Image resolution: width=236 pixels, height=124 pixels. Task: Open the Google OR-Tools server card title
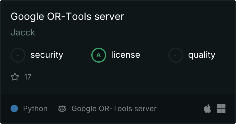(x=67, y=17)
